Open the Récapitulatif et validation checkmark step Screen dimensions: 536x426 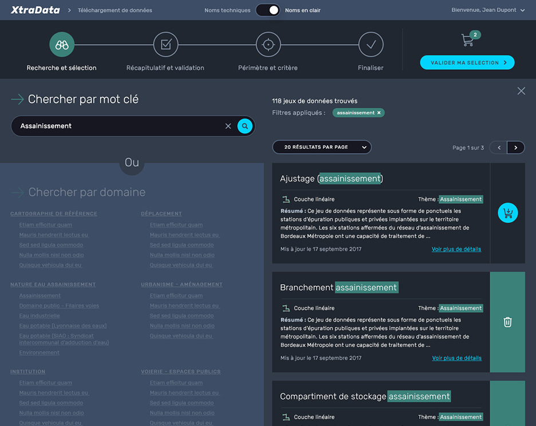(165, 45)
